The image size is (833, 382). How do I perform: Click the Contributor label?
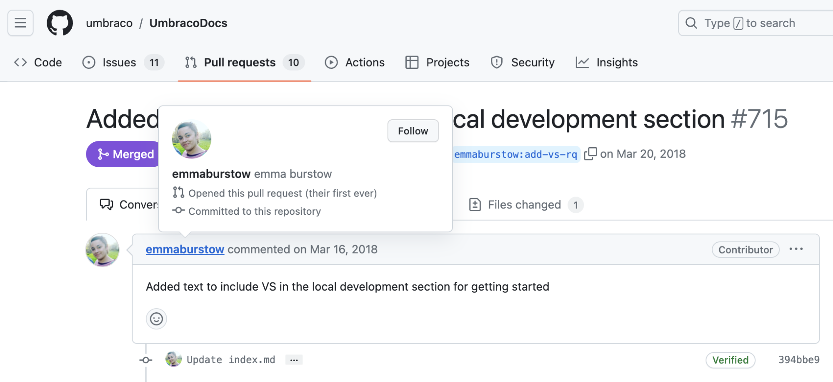point(745,250)
